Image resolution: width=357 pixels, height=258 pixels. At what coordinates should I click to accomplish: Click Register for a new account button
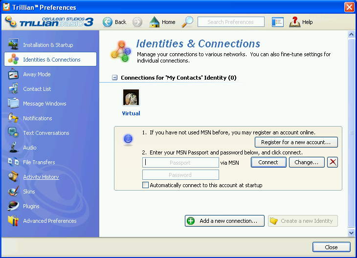(x=296, y=142)
